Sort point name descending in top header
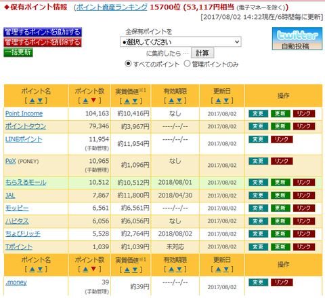This screenshot has height=298, width=325. [x=40, y=100]
